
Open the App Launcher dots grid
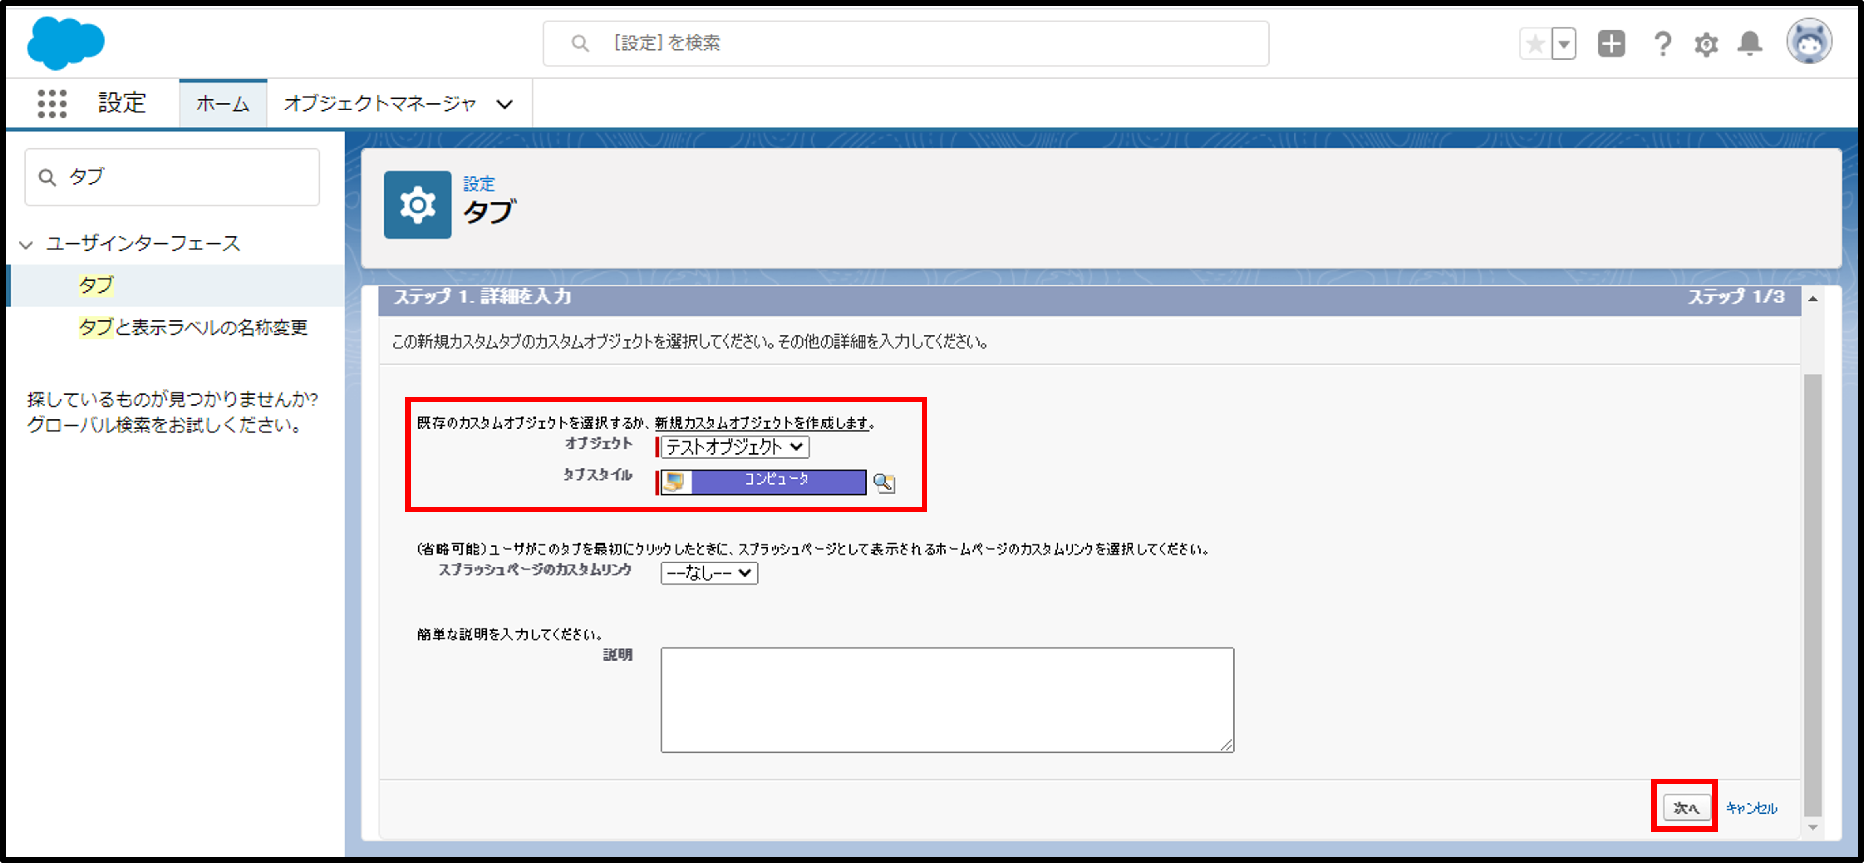(x=52, y=103)
